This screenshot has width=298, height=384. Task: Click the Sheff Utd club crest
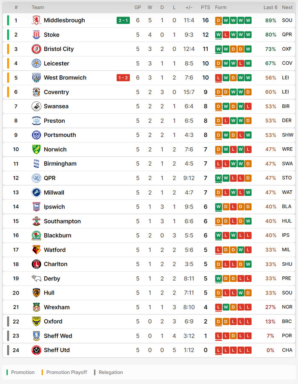[x=36, y=350]
